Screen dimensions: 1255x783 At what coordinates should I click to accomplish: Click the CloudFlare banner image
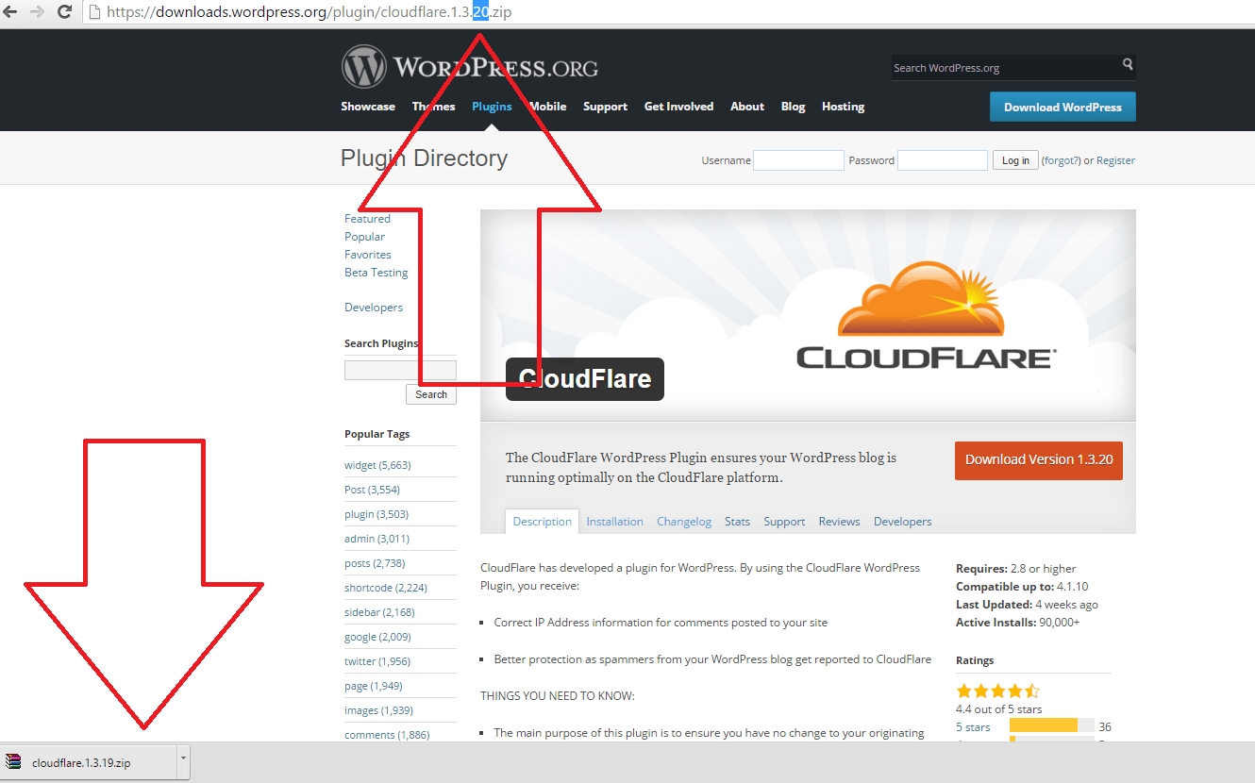tap(808, 315)
